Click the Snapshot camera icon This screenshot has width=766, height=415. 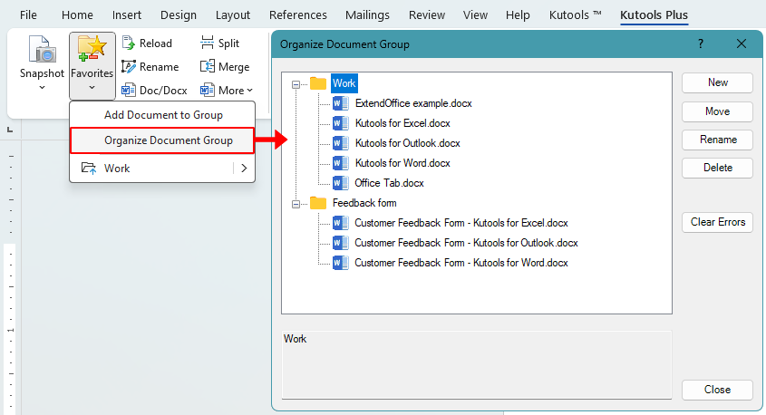tap(42, 49)
